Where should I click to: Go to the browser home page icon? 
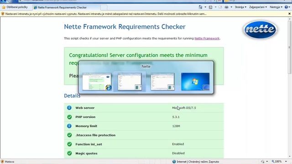pyautogui.click(x=200, y=7)
